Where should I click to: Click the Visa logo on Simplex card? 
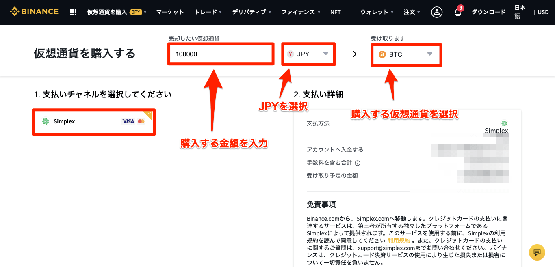pyautogui.click(x=128, y=121)
